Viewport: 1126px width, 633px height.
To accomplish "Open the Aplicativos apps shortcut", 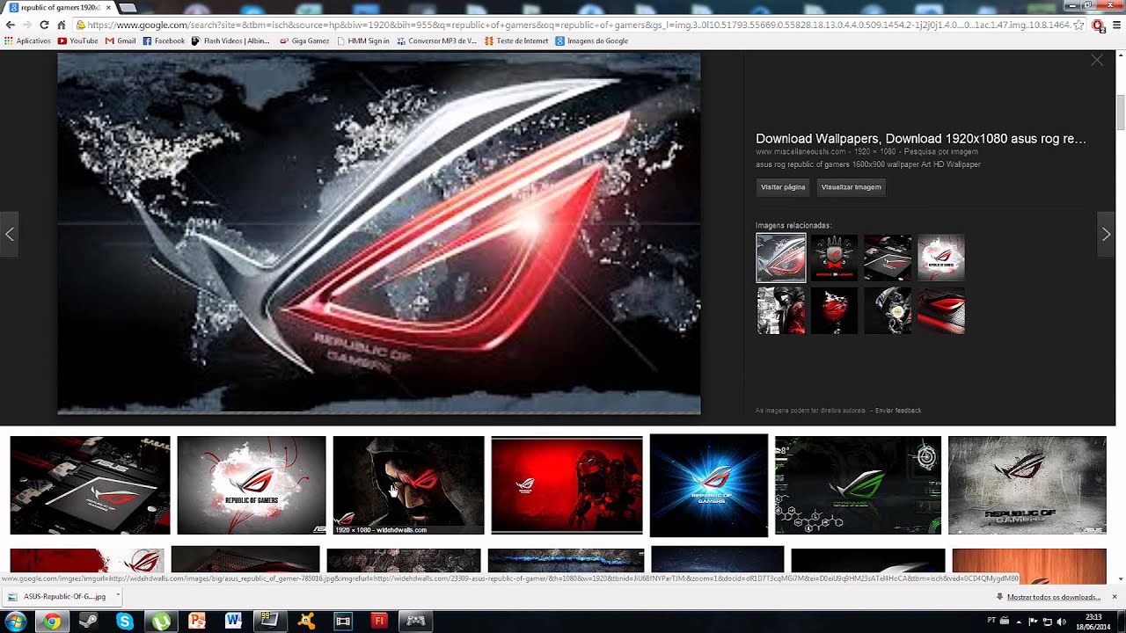I will tap(27, 40).
